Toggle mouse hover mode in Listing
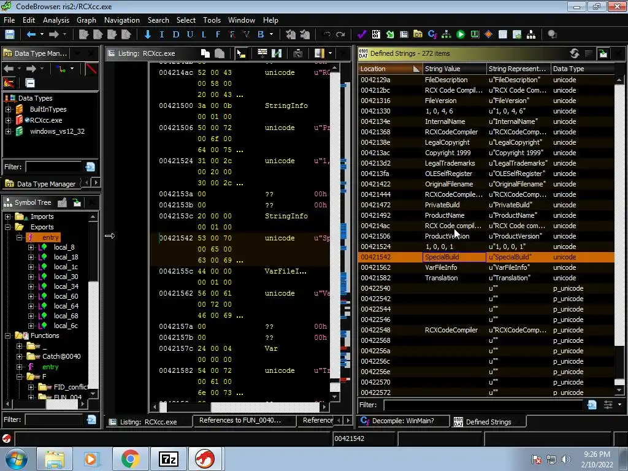 pos(241,53)
